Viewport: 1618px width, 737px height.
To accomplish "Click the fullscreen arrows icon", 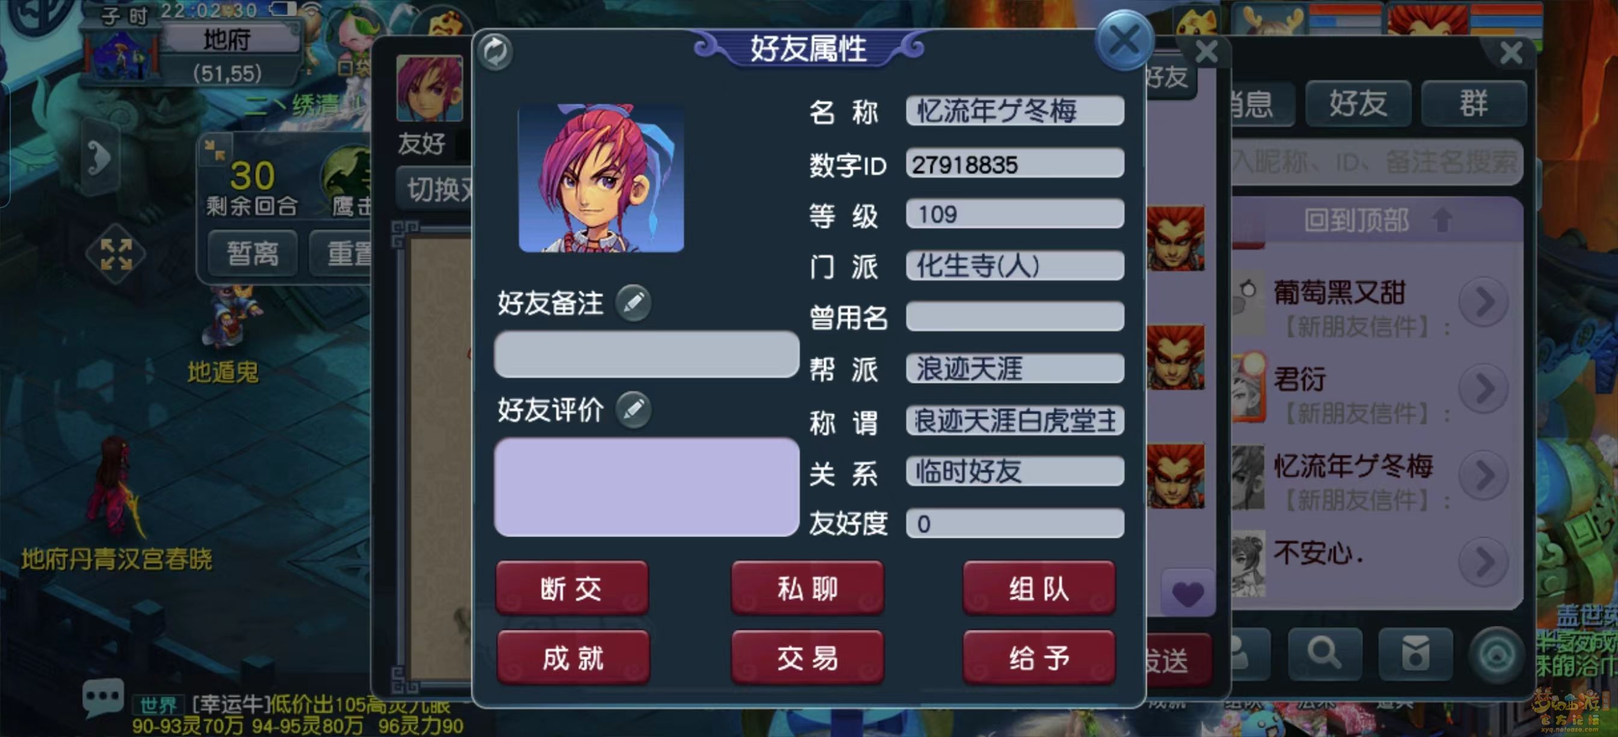I will pos(116,255).
